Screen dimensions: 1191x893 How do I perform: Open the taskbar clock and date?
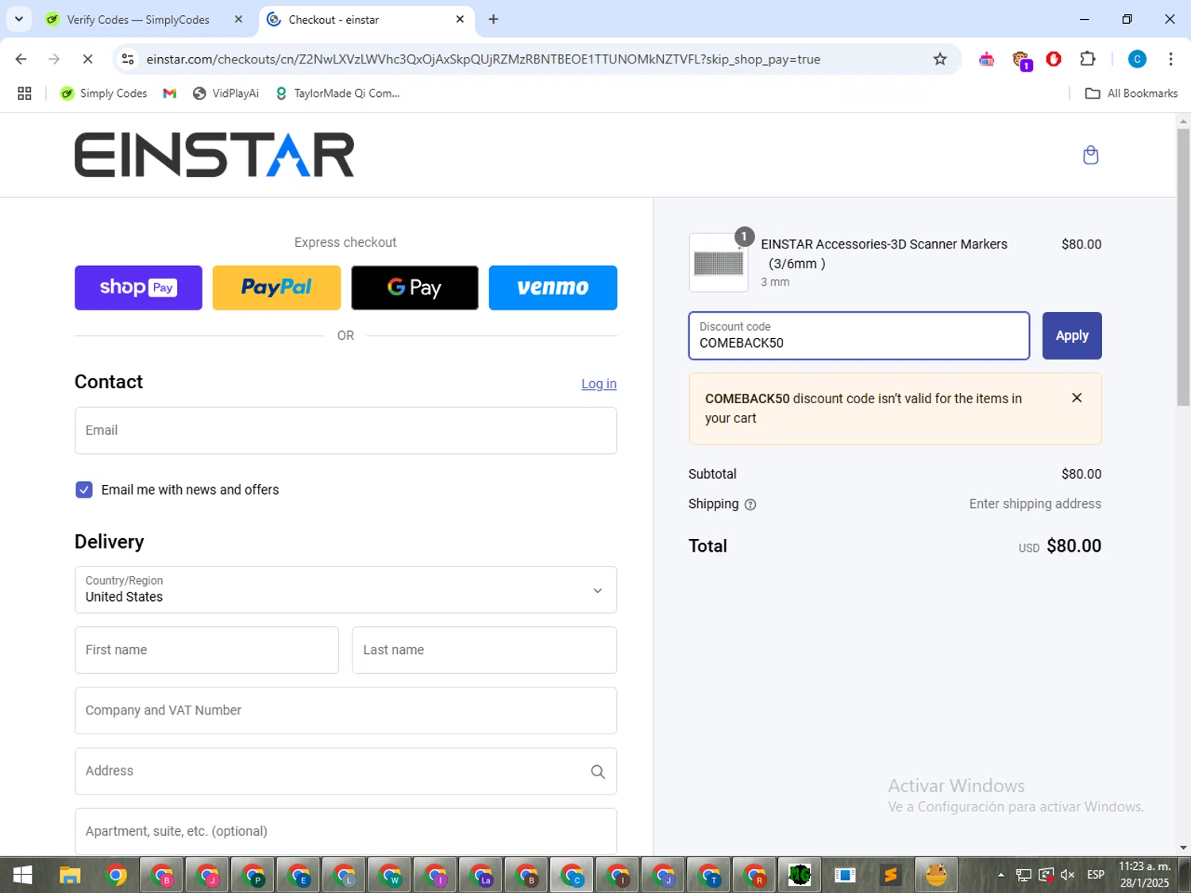[x=1144, y=875]
